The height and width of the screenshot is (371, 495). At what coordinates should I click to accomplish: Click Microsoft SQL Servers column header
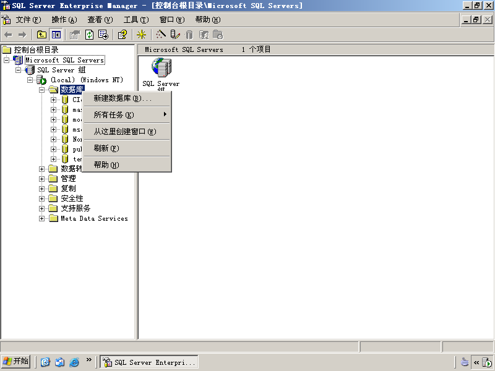click(x=184, y=49)
